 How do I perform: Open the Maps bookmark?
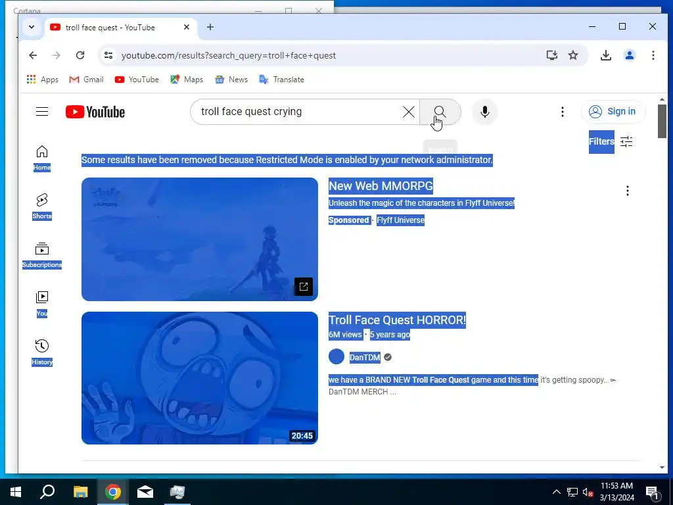[x=187, y=80]
